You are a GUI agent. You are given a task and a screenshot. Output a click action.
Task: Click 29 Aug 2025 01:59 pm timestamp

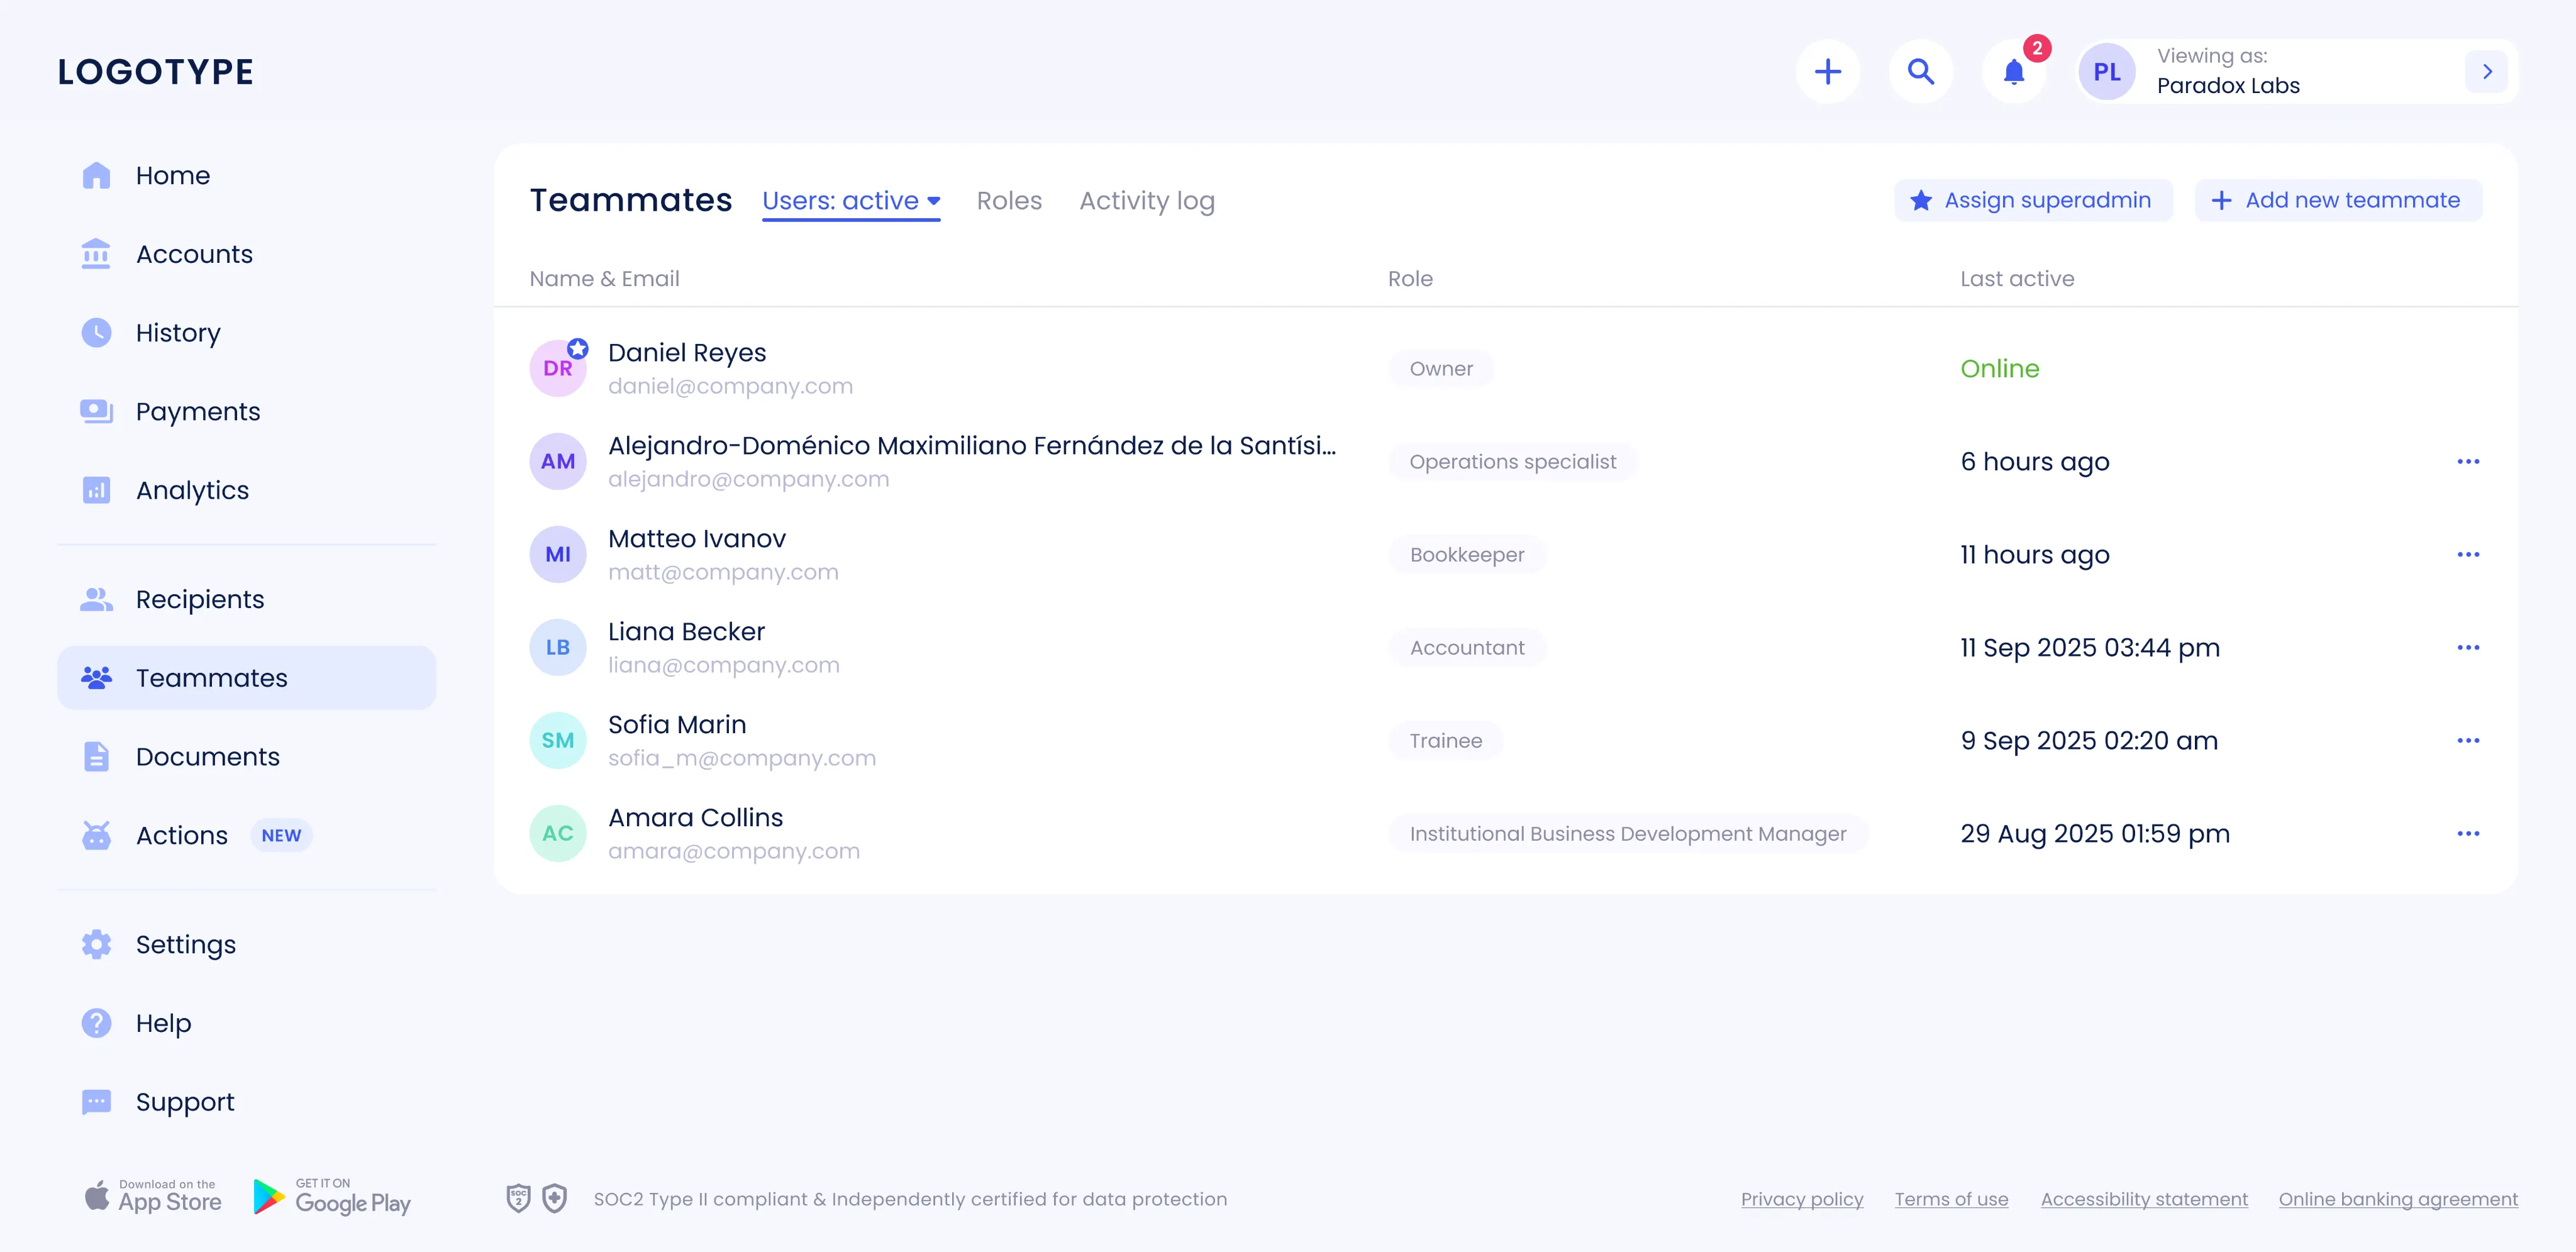point(2095,833)
